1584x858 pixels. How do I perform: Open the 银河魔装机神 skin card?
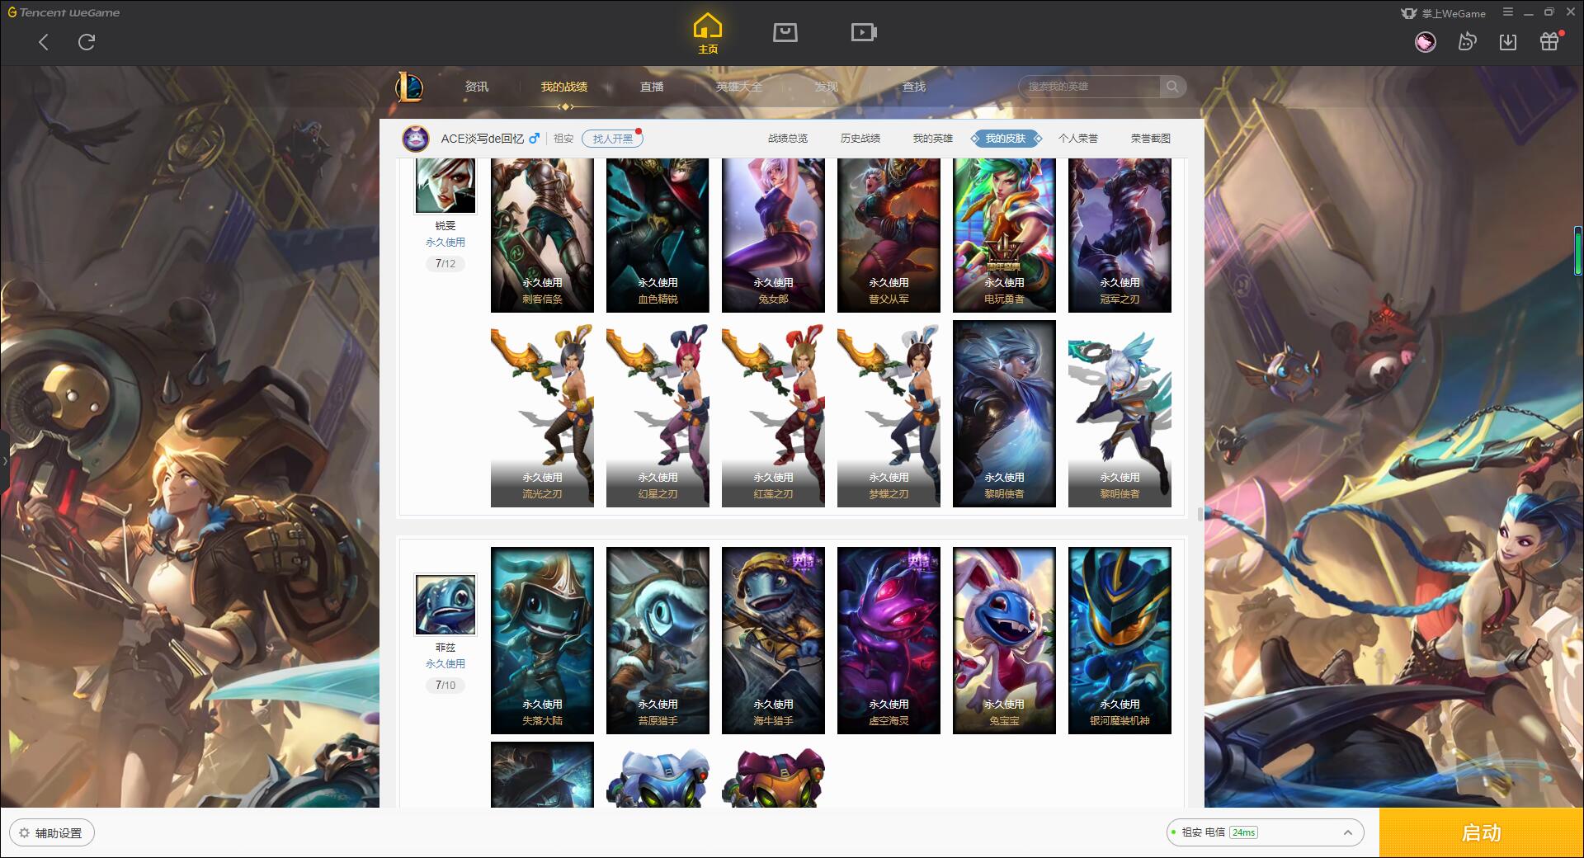click(1120, 640)
